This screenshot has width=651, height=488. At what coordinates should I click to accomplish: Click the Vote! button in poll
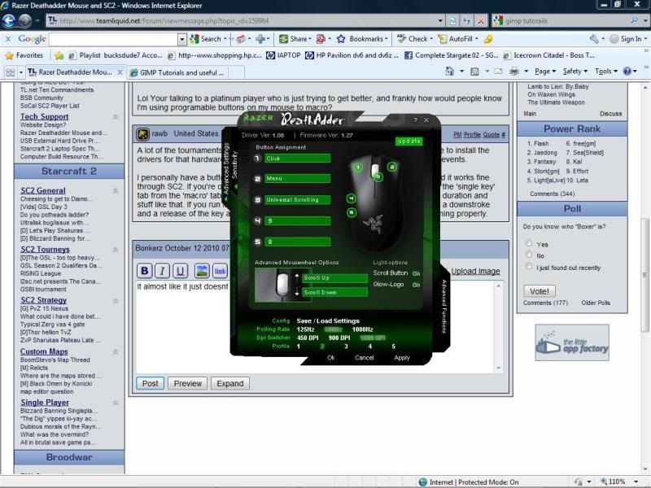[540, 291]
